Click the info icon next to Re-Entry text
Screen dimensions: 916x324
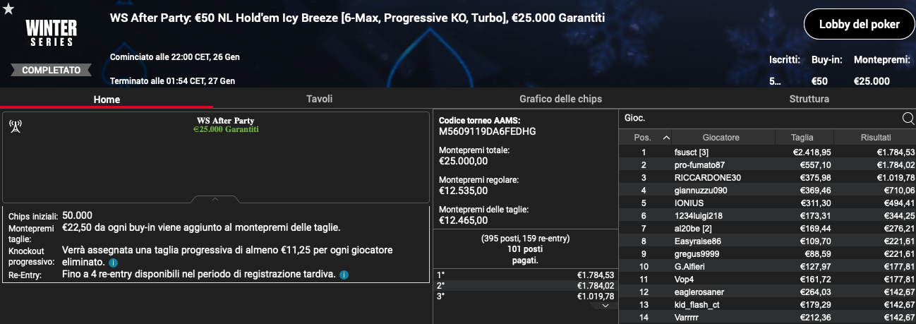[344, 275]
